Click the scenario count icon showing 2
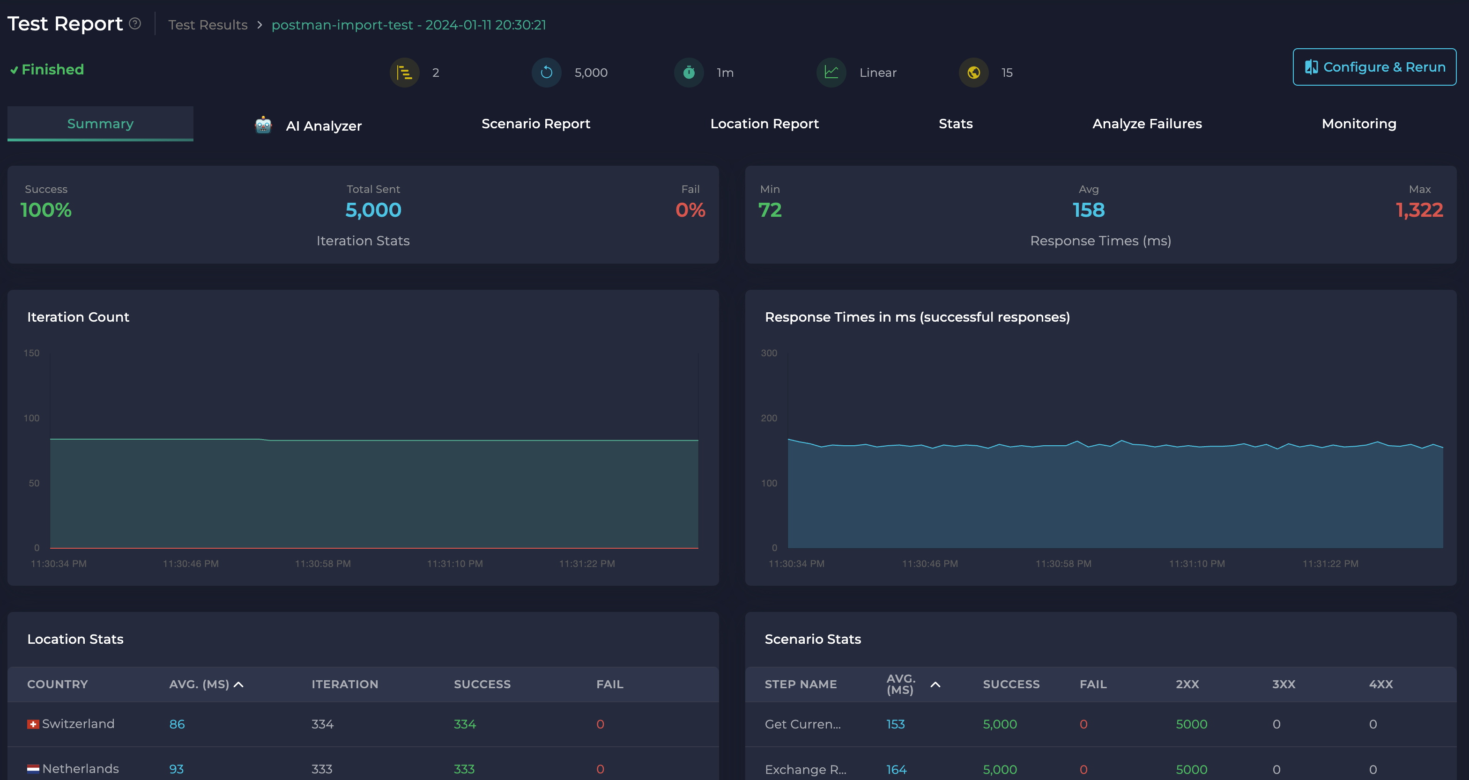The height and width of the screenshot is (780, 1469). pyautogui.click(x=405, y=73)
